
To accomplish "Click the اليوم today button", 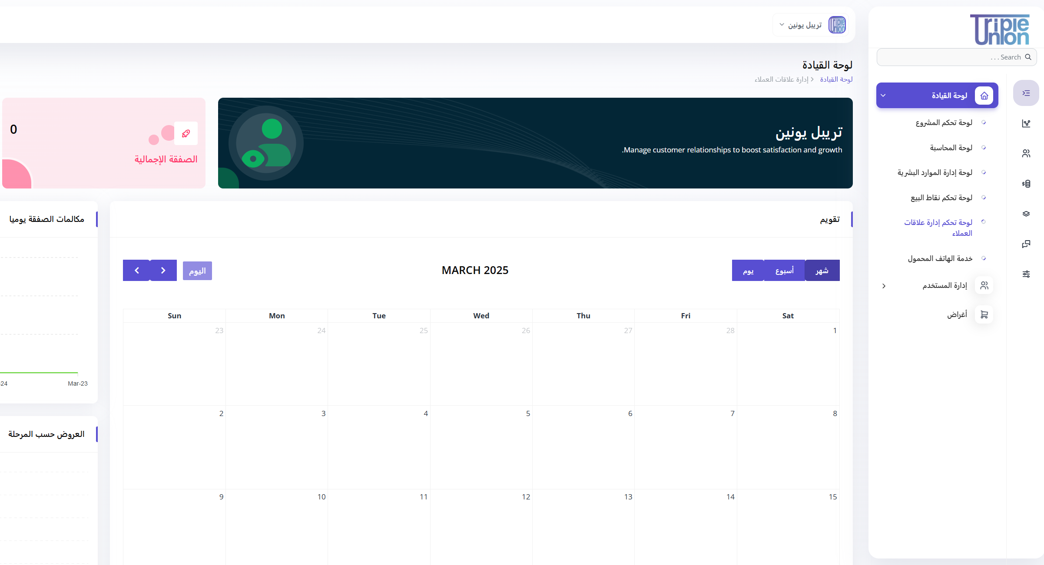I will (197, 271).
